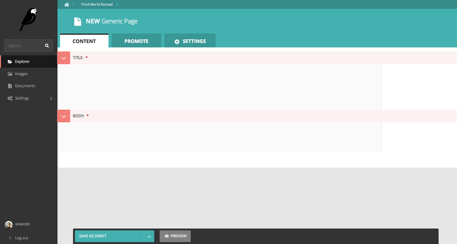
Task: Click the Documents file icon
Action: (10, 86)
